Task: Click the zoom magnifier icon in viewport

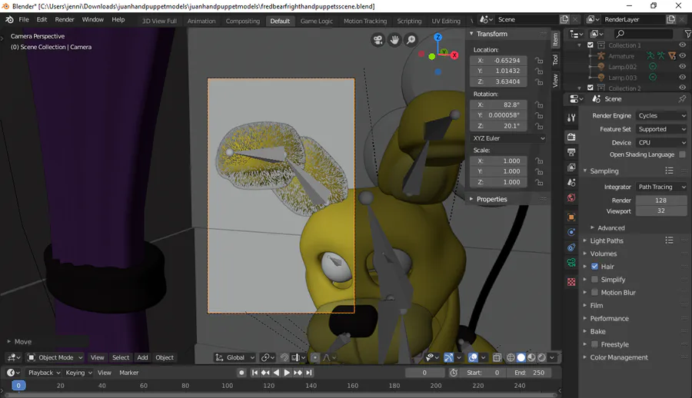Action: (x=411, y=40)
